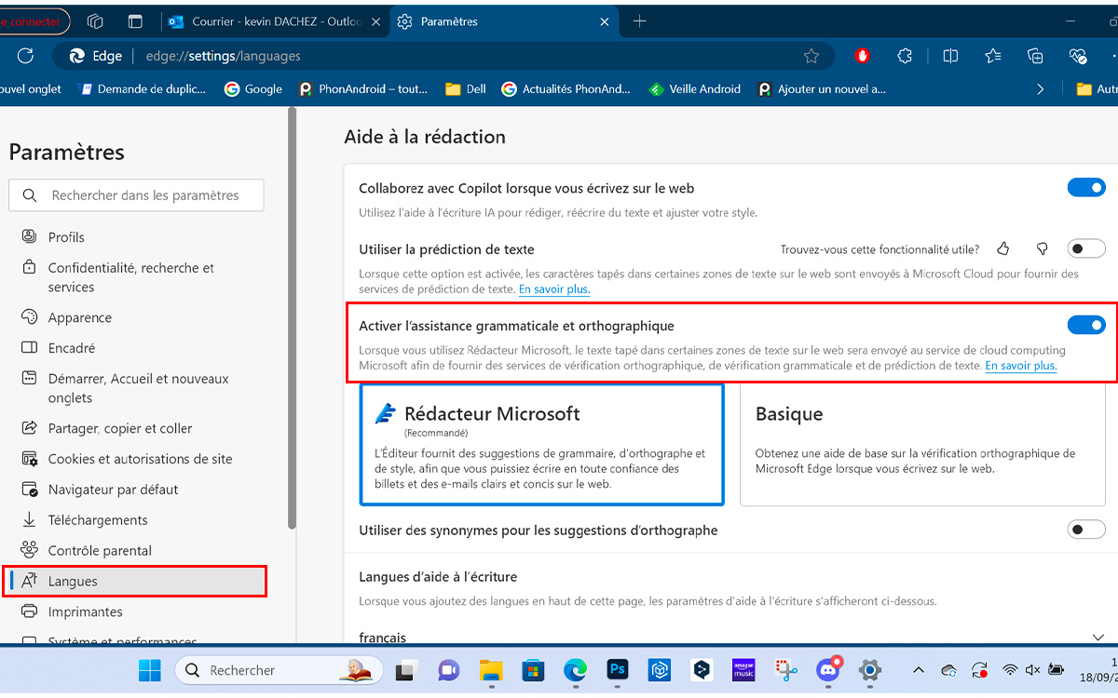Open the Collections icon in toolbar
1118x698 pixels.
(1035, 56)
